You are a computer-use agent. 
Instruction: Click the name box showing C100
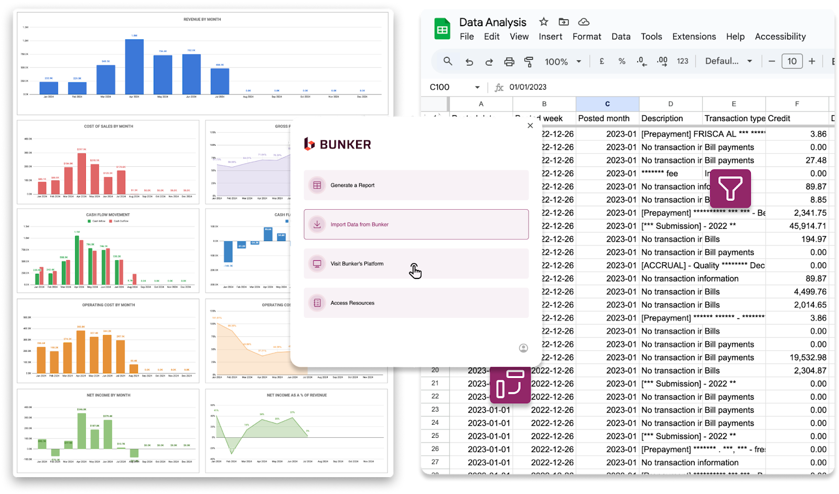(439, 87)
